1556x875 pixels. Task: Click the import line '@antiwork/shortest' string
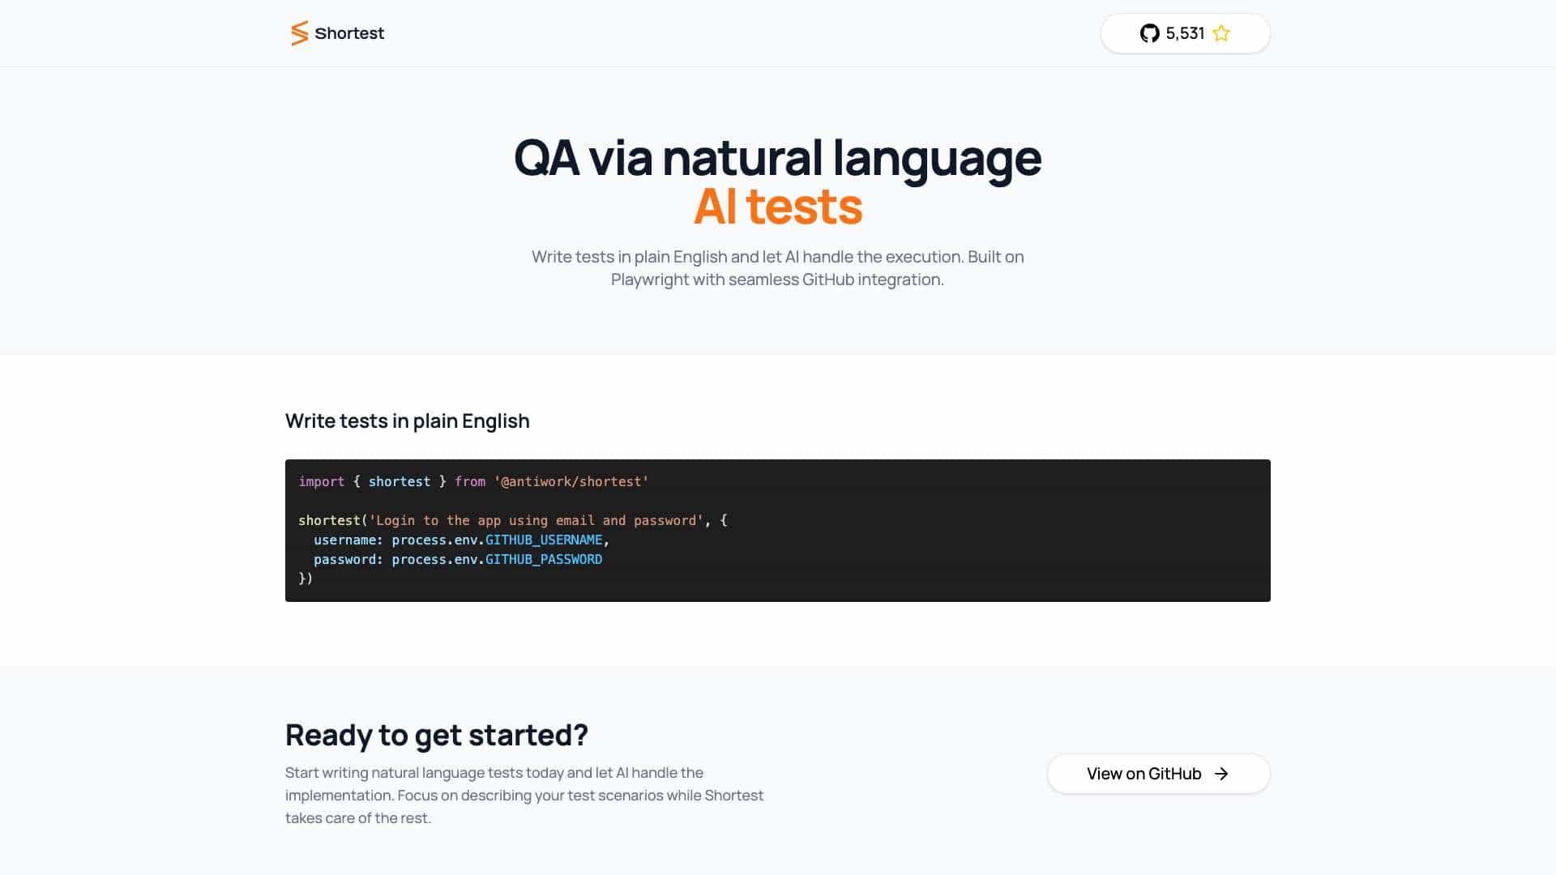[x=571, y=481]
